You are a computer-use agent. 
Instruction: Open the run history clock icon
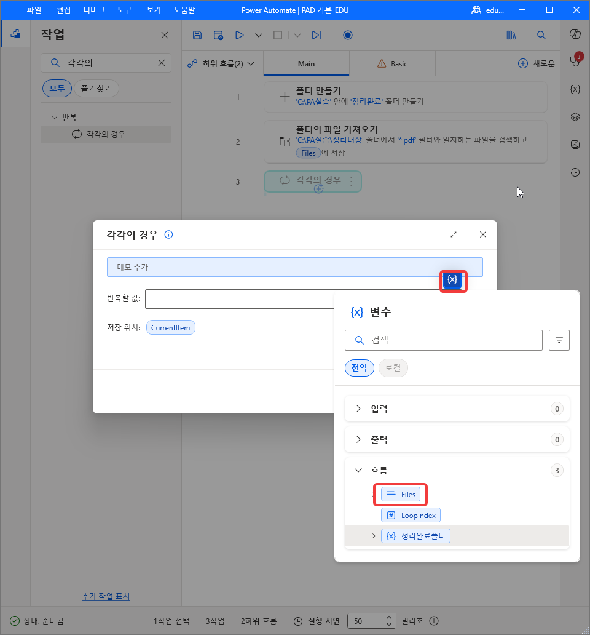(x=575, y=172)
